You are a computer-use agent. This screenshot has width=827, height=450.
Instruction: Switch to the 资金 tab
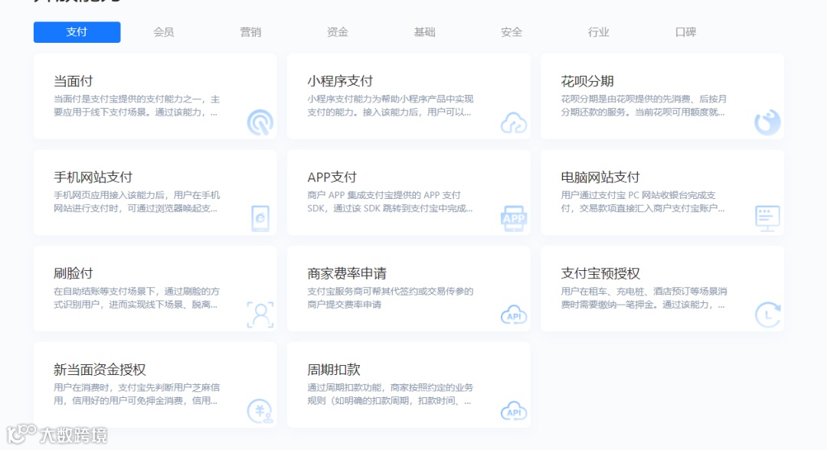coord(338,32)
